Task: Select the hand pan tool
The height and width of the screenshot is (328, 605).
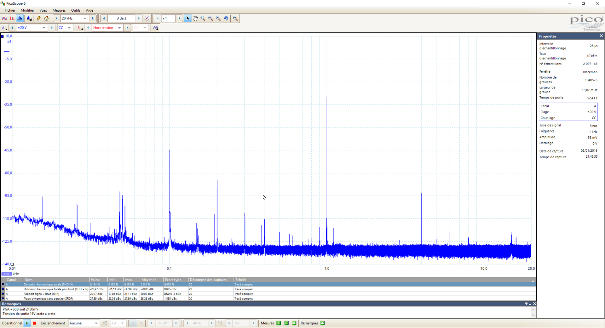Action: pyautogui.click(x=195, y=18)
